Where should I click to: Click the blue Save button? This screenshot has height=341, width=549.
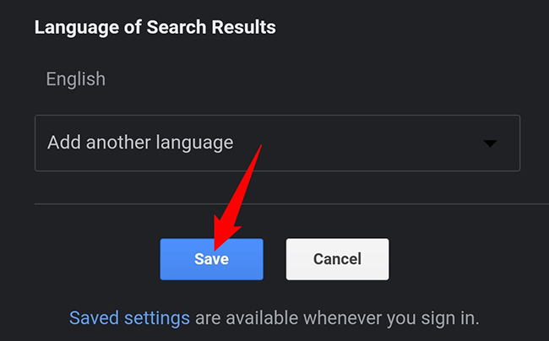click(211, 259)
